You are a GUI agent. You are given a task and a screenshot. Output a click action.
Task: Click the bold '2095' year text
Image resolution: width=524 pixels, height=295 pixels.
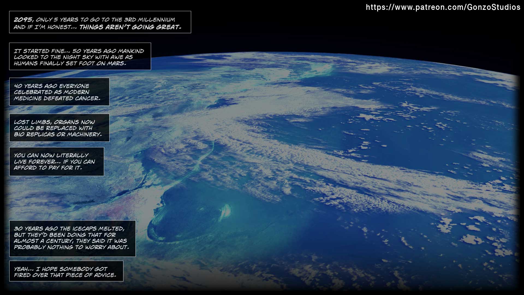pos(23,19)
